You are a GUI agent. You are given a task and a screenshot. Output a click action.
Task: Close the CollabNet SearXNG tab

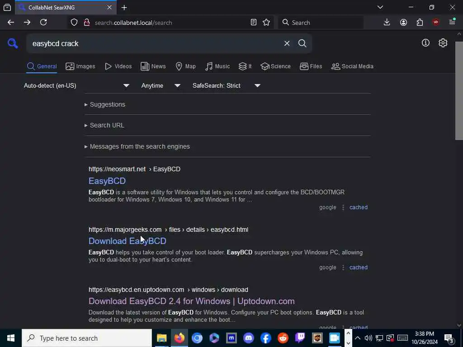(109, 7)
